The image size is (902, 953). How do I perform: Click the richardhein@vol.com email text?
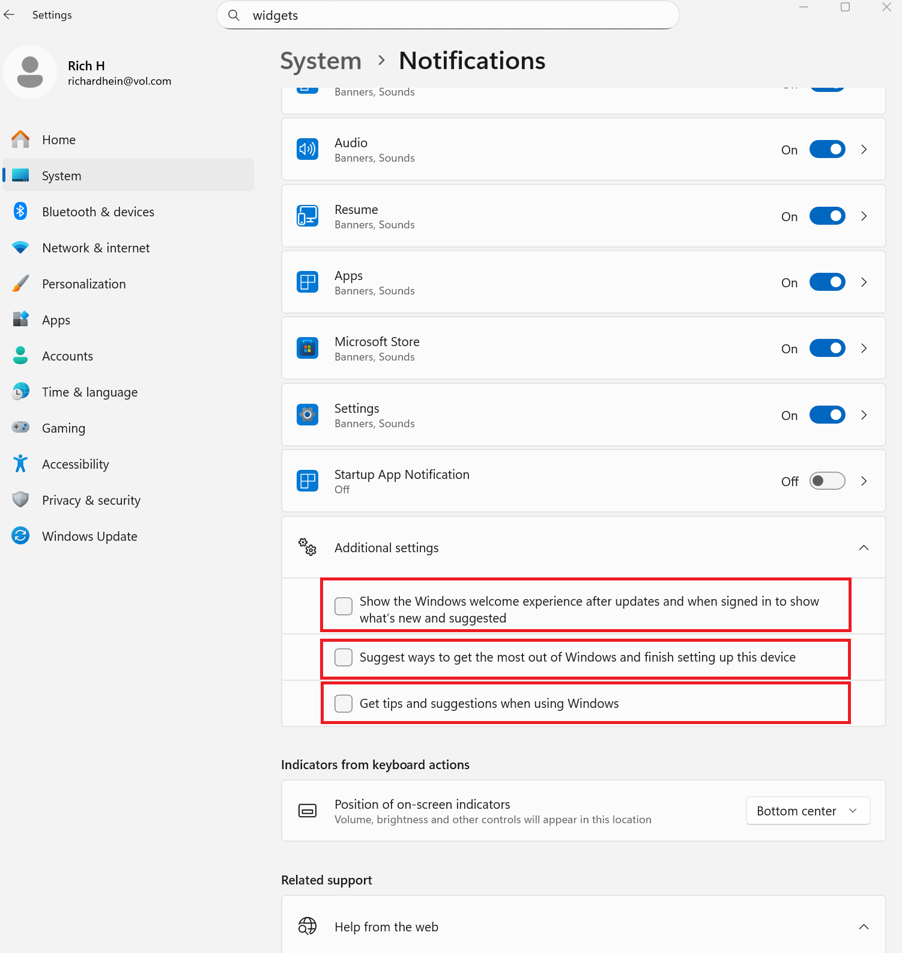(120, 81)
